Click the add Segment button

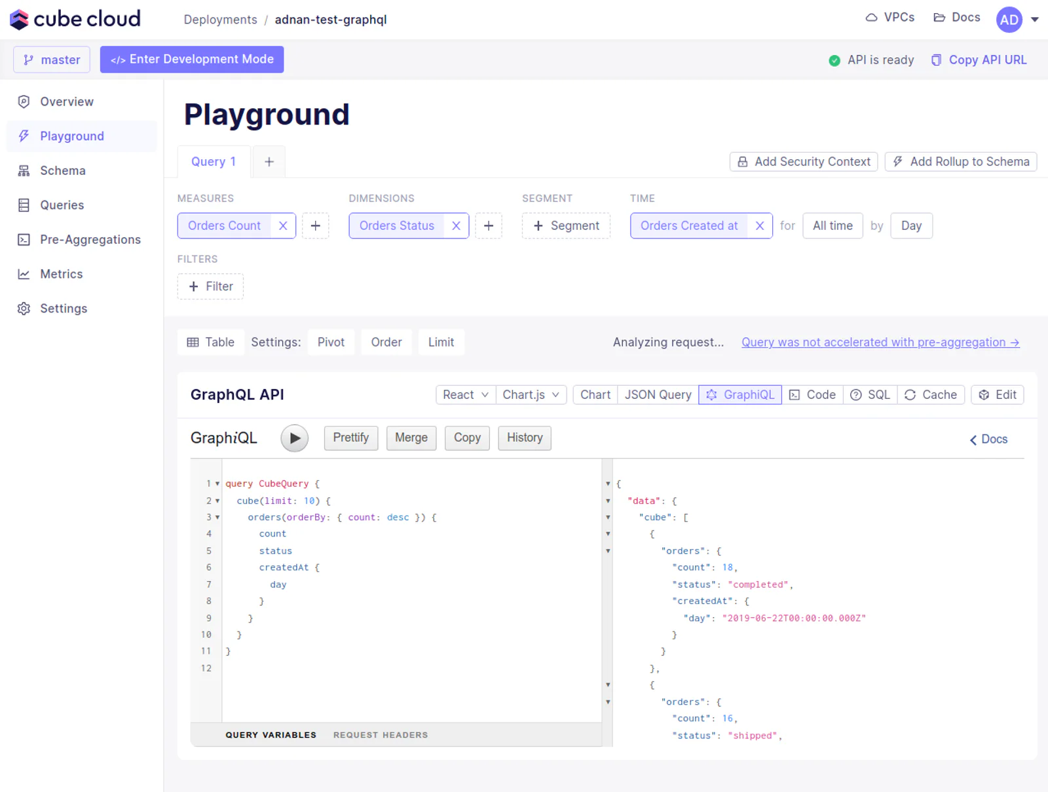pos(566,226)
